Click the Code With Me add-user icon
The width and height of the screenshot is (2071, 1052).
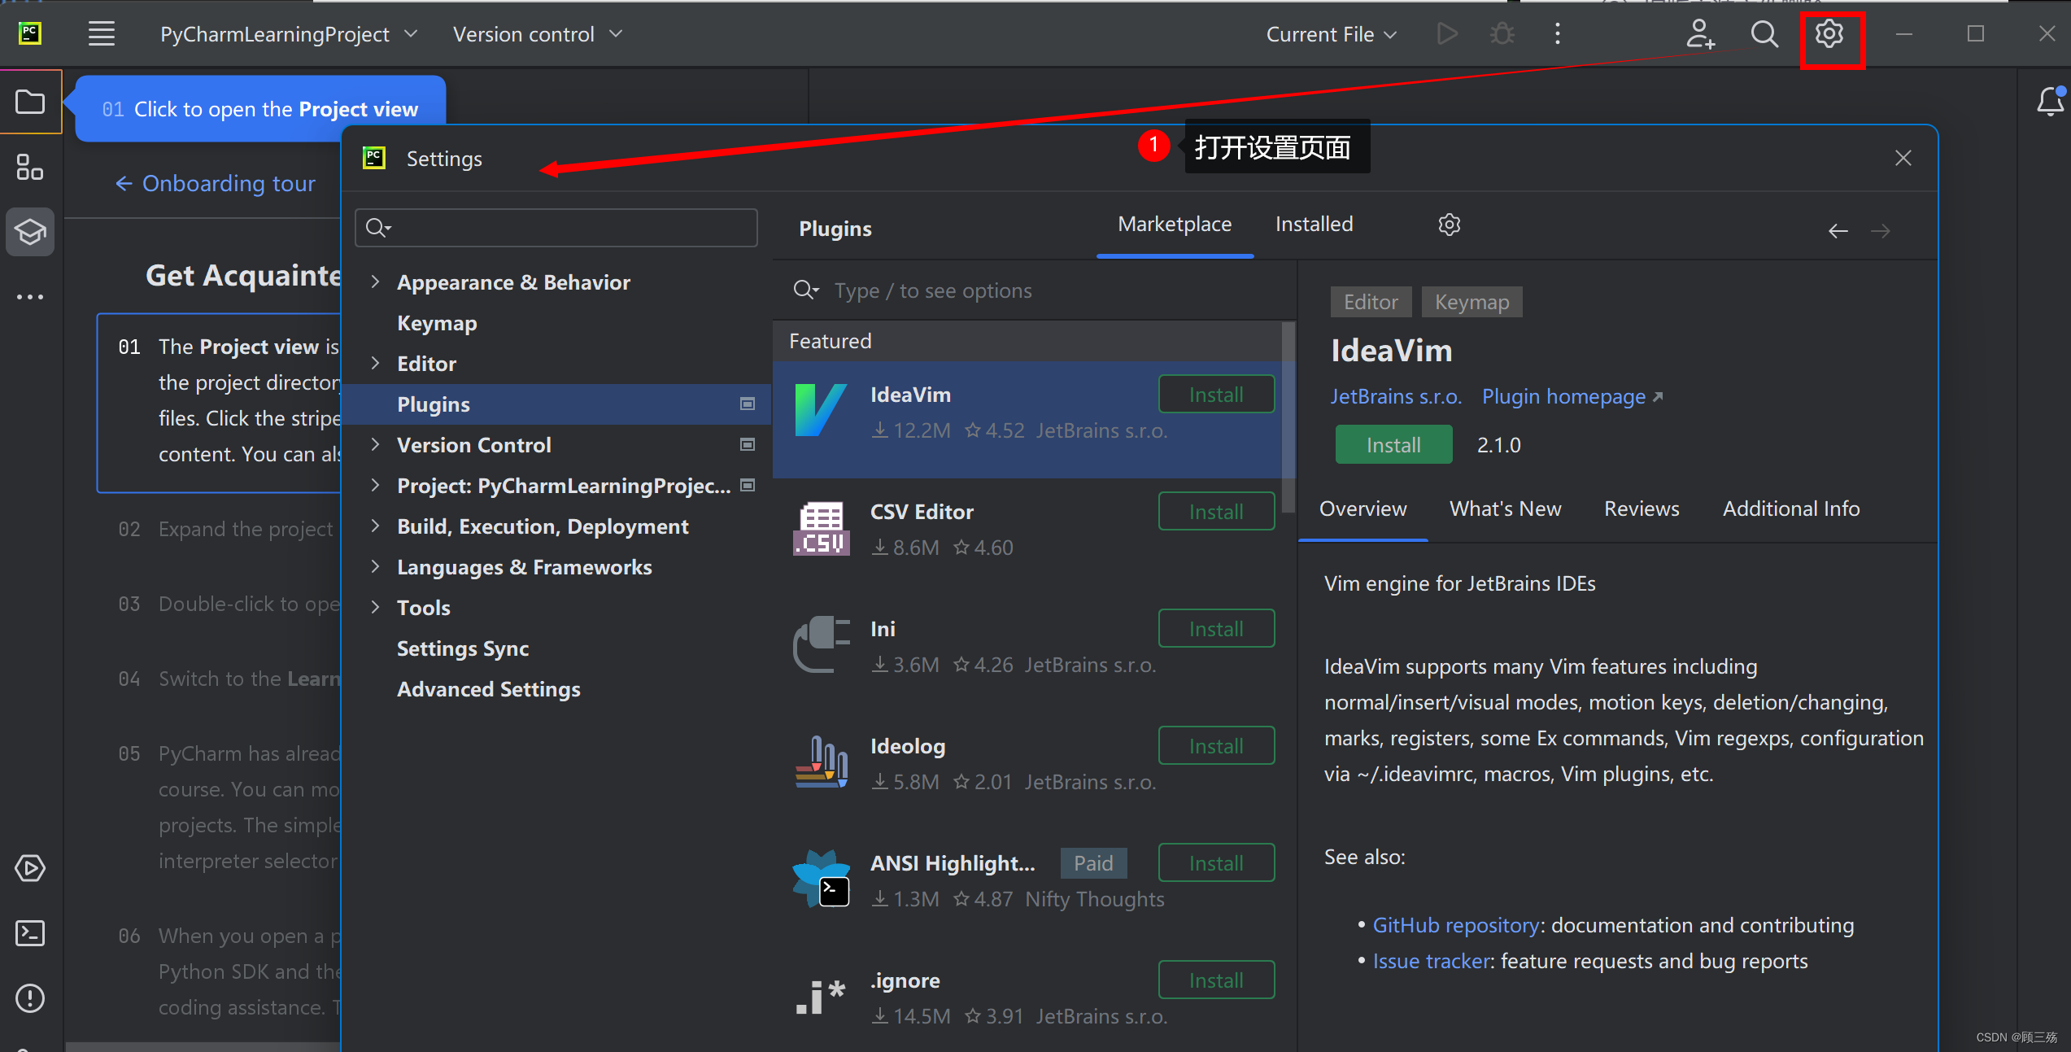(1699, 34)
